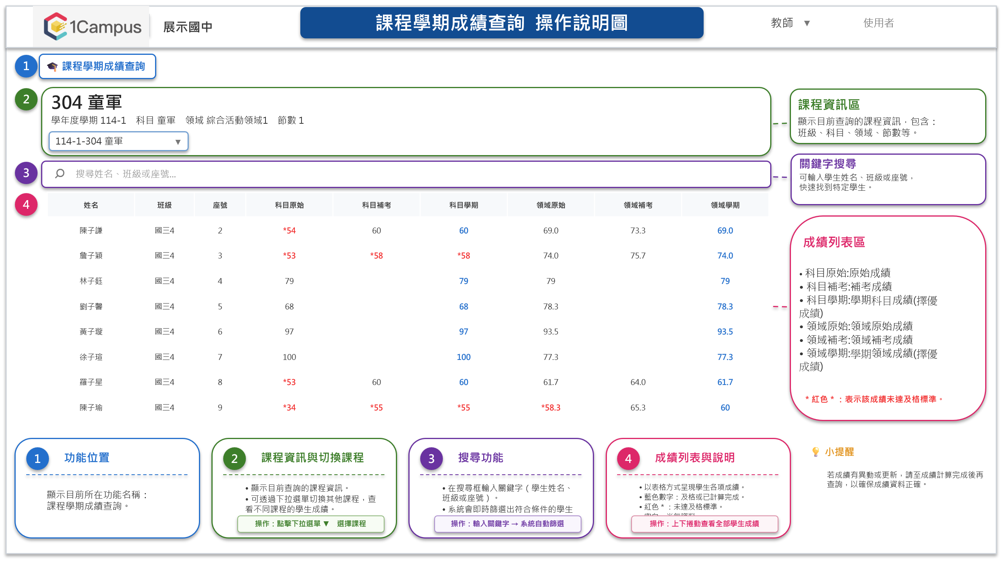This screenshot has width=1002, height=564.
Task: Click the 科目原始 column header
Action: 289,205
